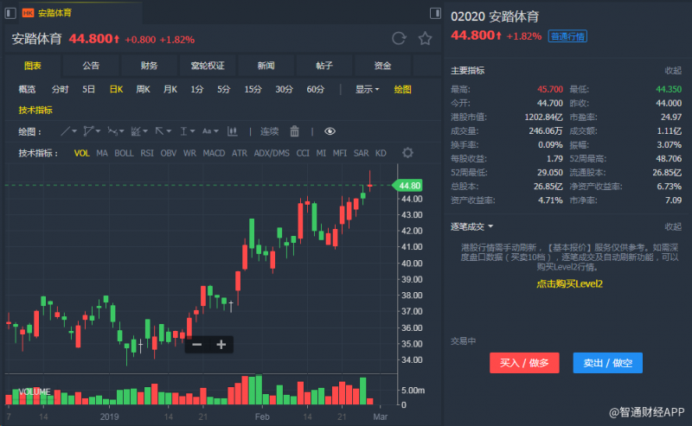
Task: Add stock to favorites with star icon
Action: tap(425, 38)
